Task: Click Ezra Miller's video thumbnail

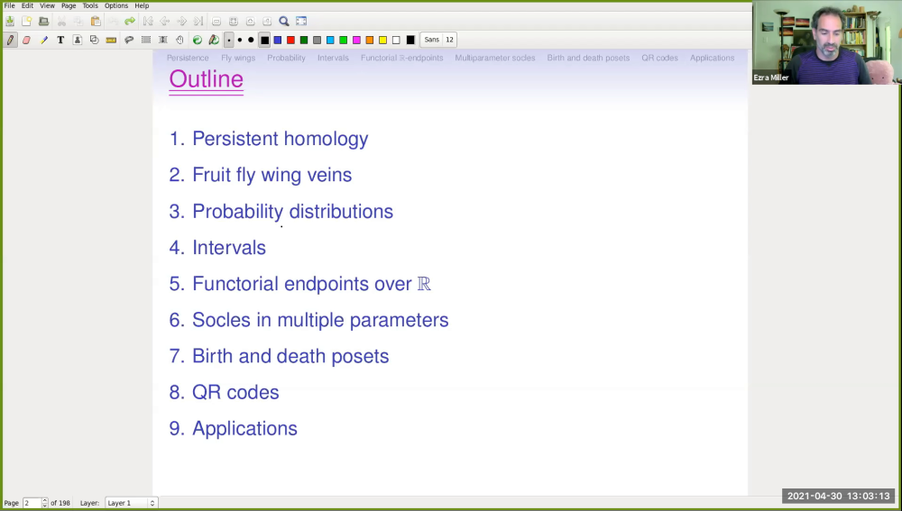Action: [826, 43]
